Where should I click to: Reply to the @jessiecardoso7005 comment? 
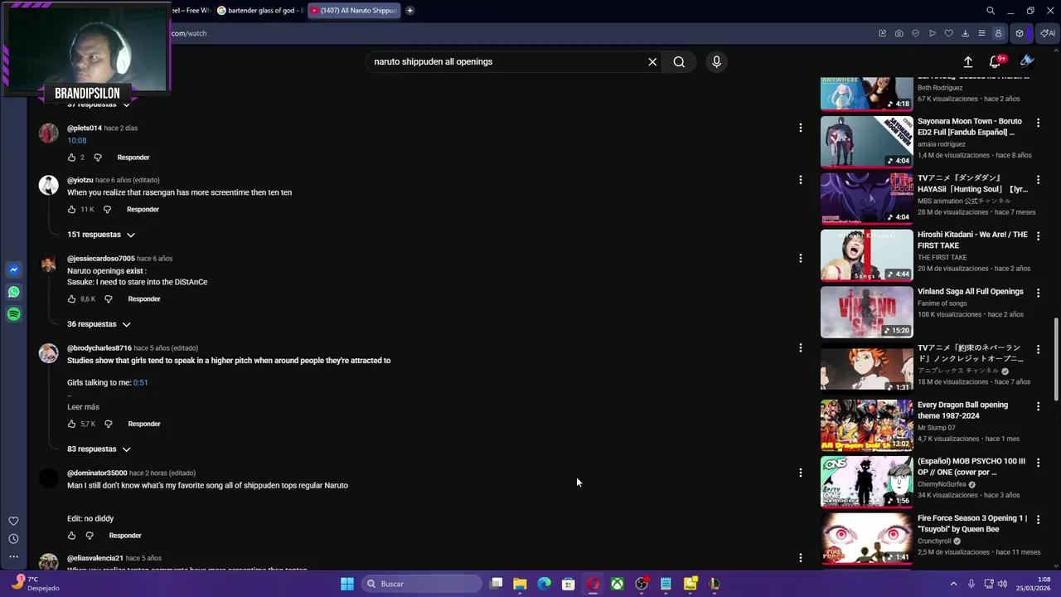144,299
